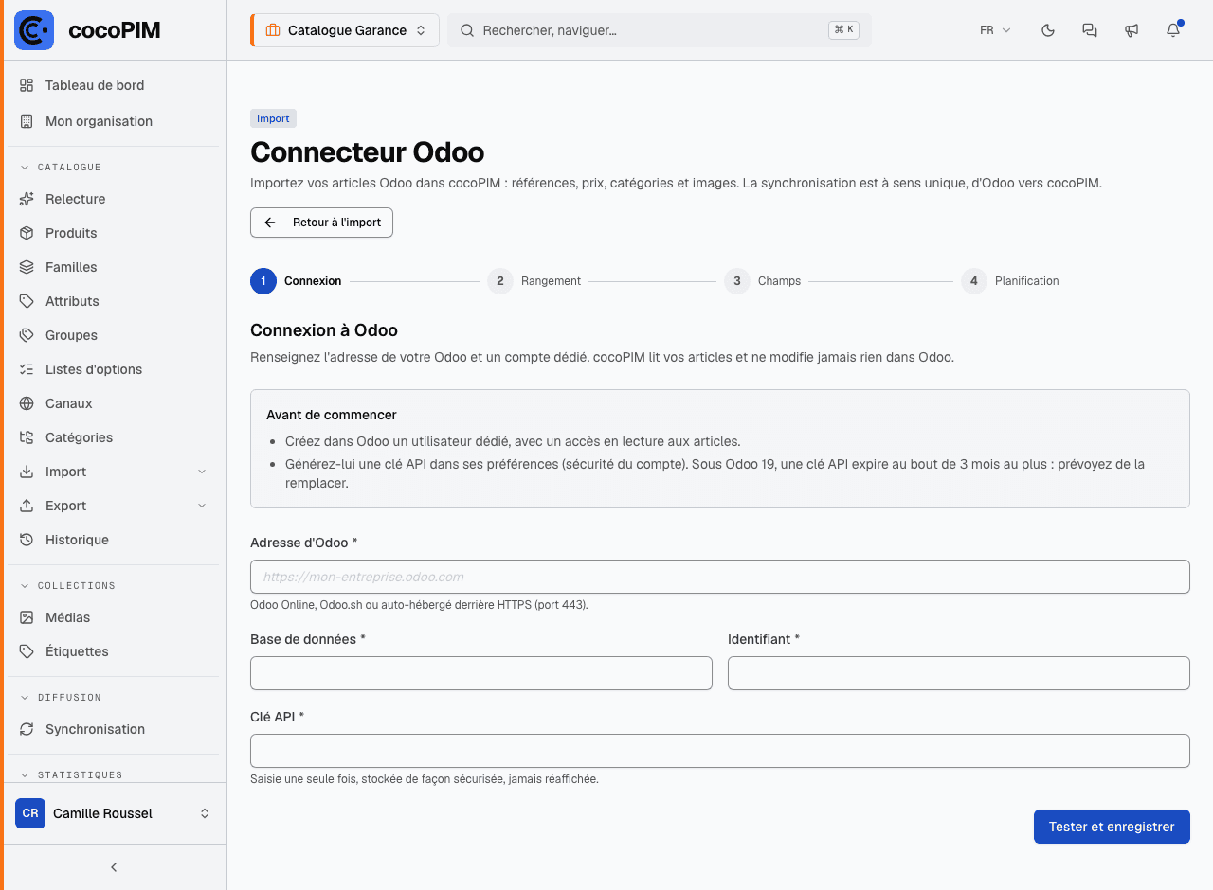1213x890 pixels.
Task: Open Tableau de bord via its grid icon
Action: tap(27, 85)
